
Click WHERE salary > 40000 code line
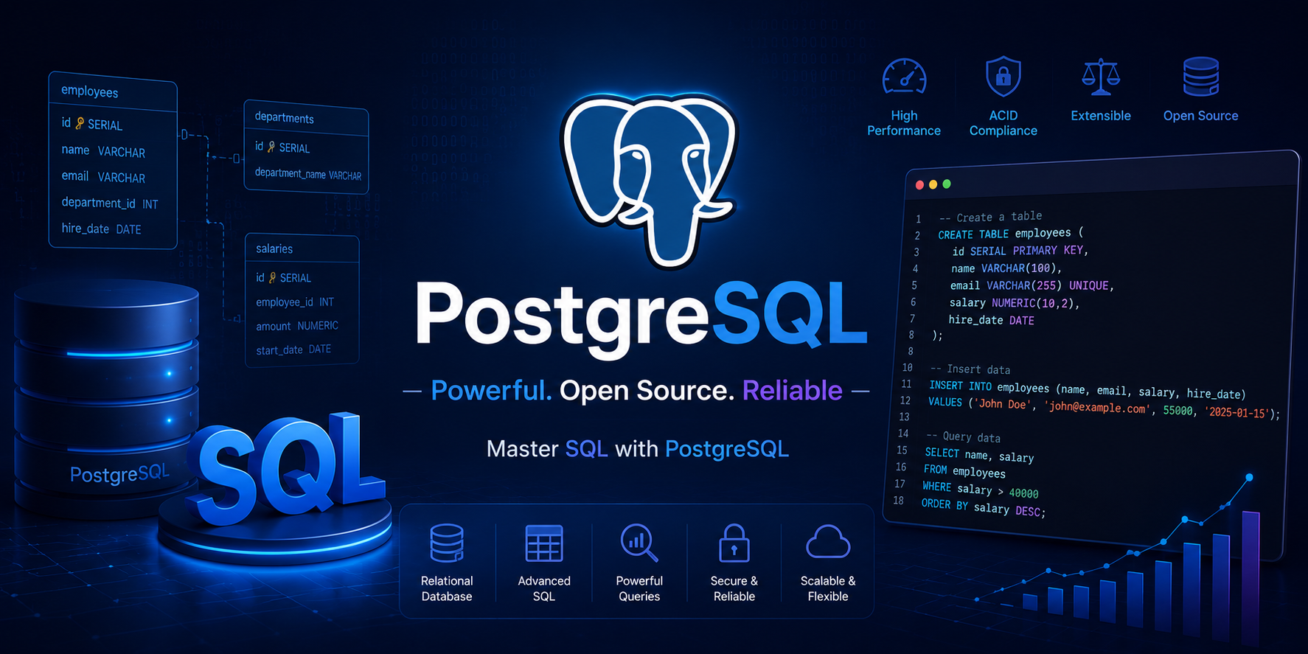click(980, 490)
